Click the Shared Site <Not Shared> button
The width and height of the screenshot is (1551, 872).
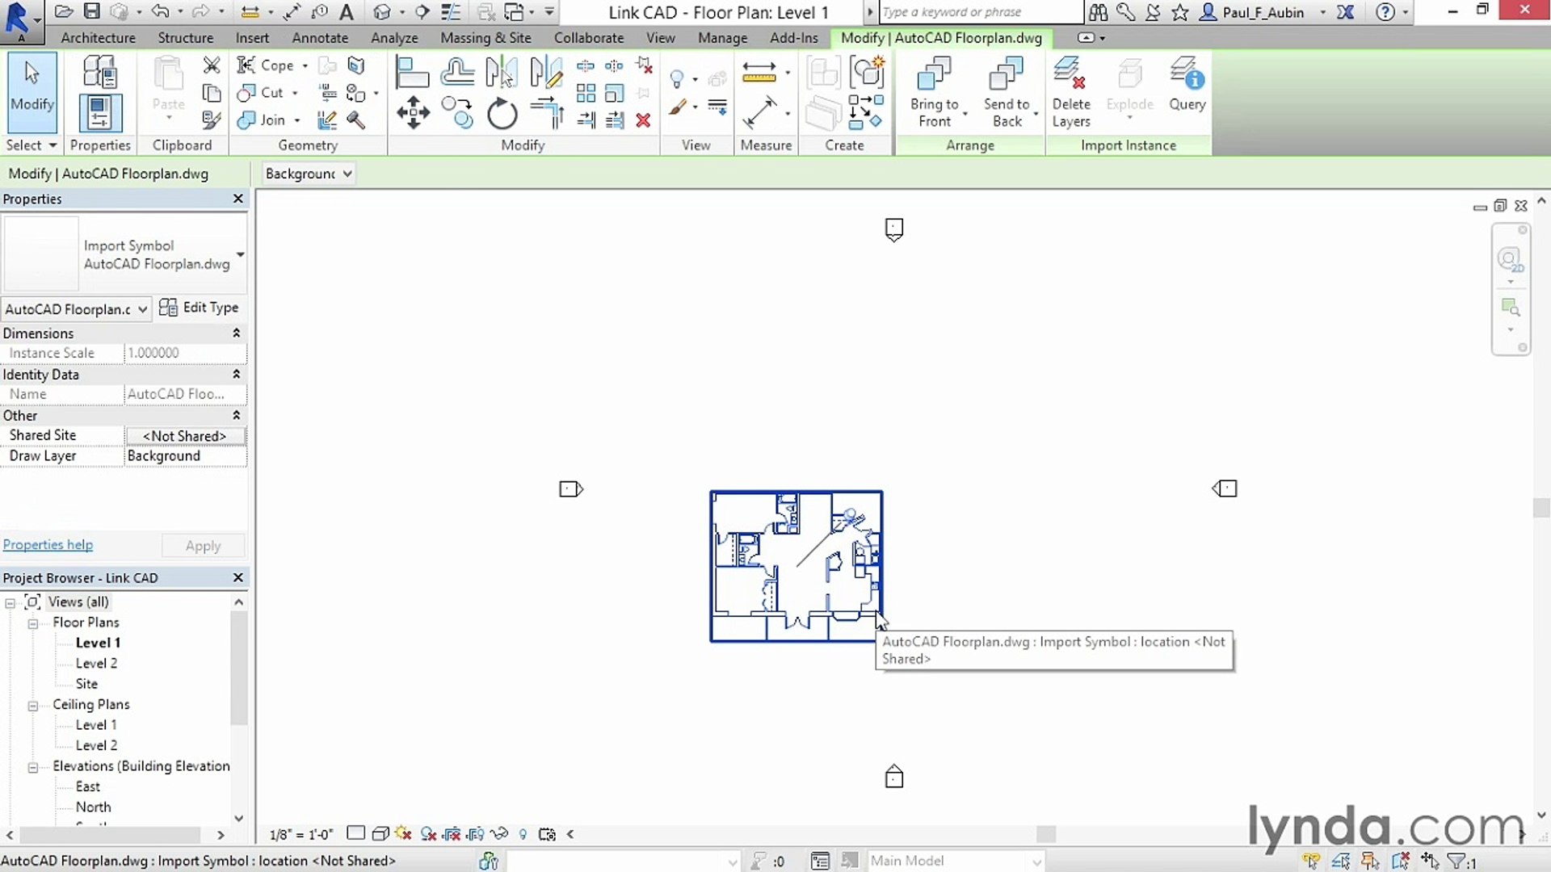point(185,436)
